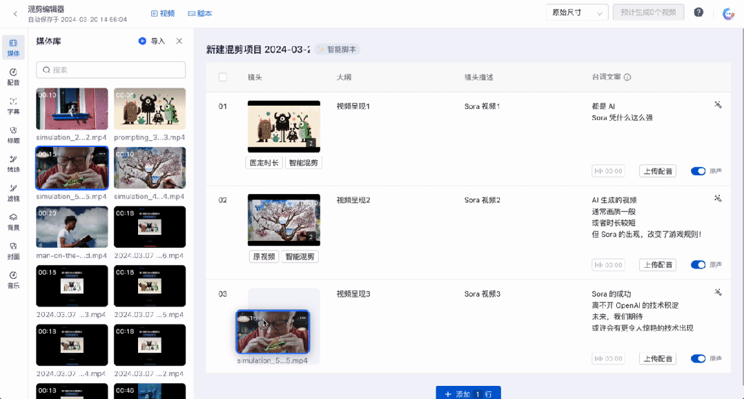744x399 pixels.
Task: Expand the 原始尺寸 size dropdown
Action: point(577,13)
